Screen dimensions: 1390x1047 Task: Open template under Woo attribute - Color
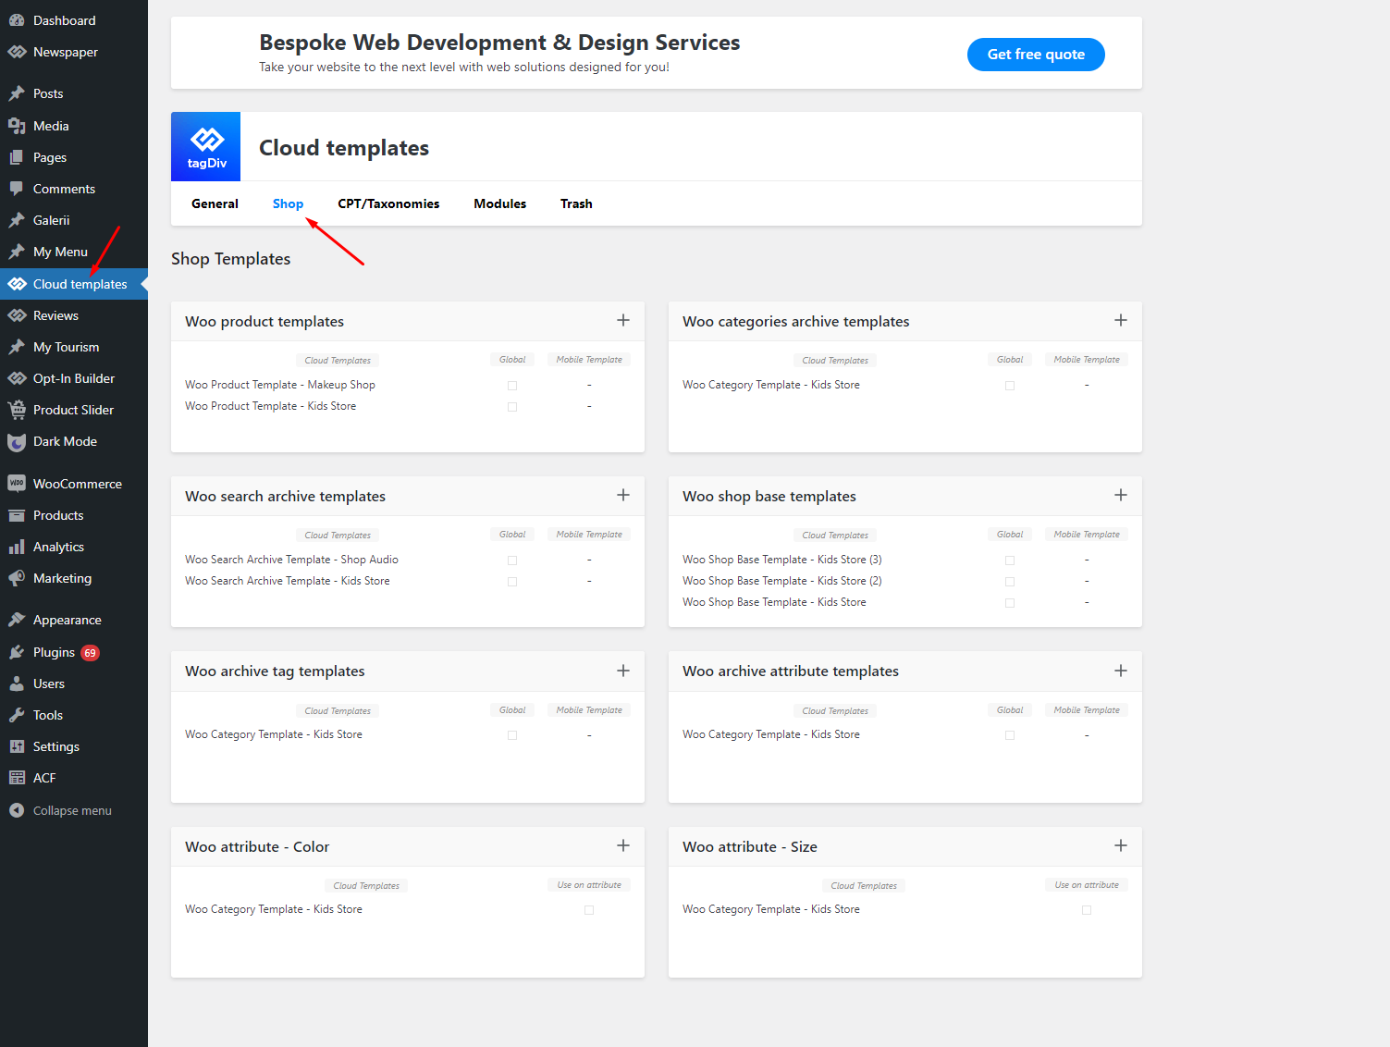point(274,909)
